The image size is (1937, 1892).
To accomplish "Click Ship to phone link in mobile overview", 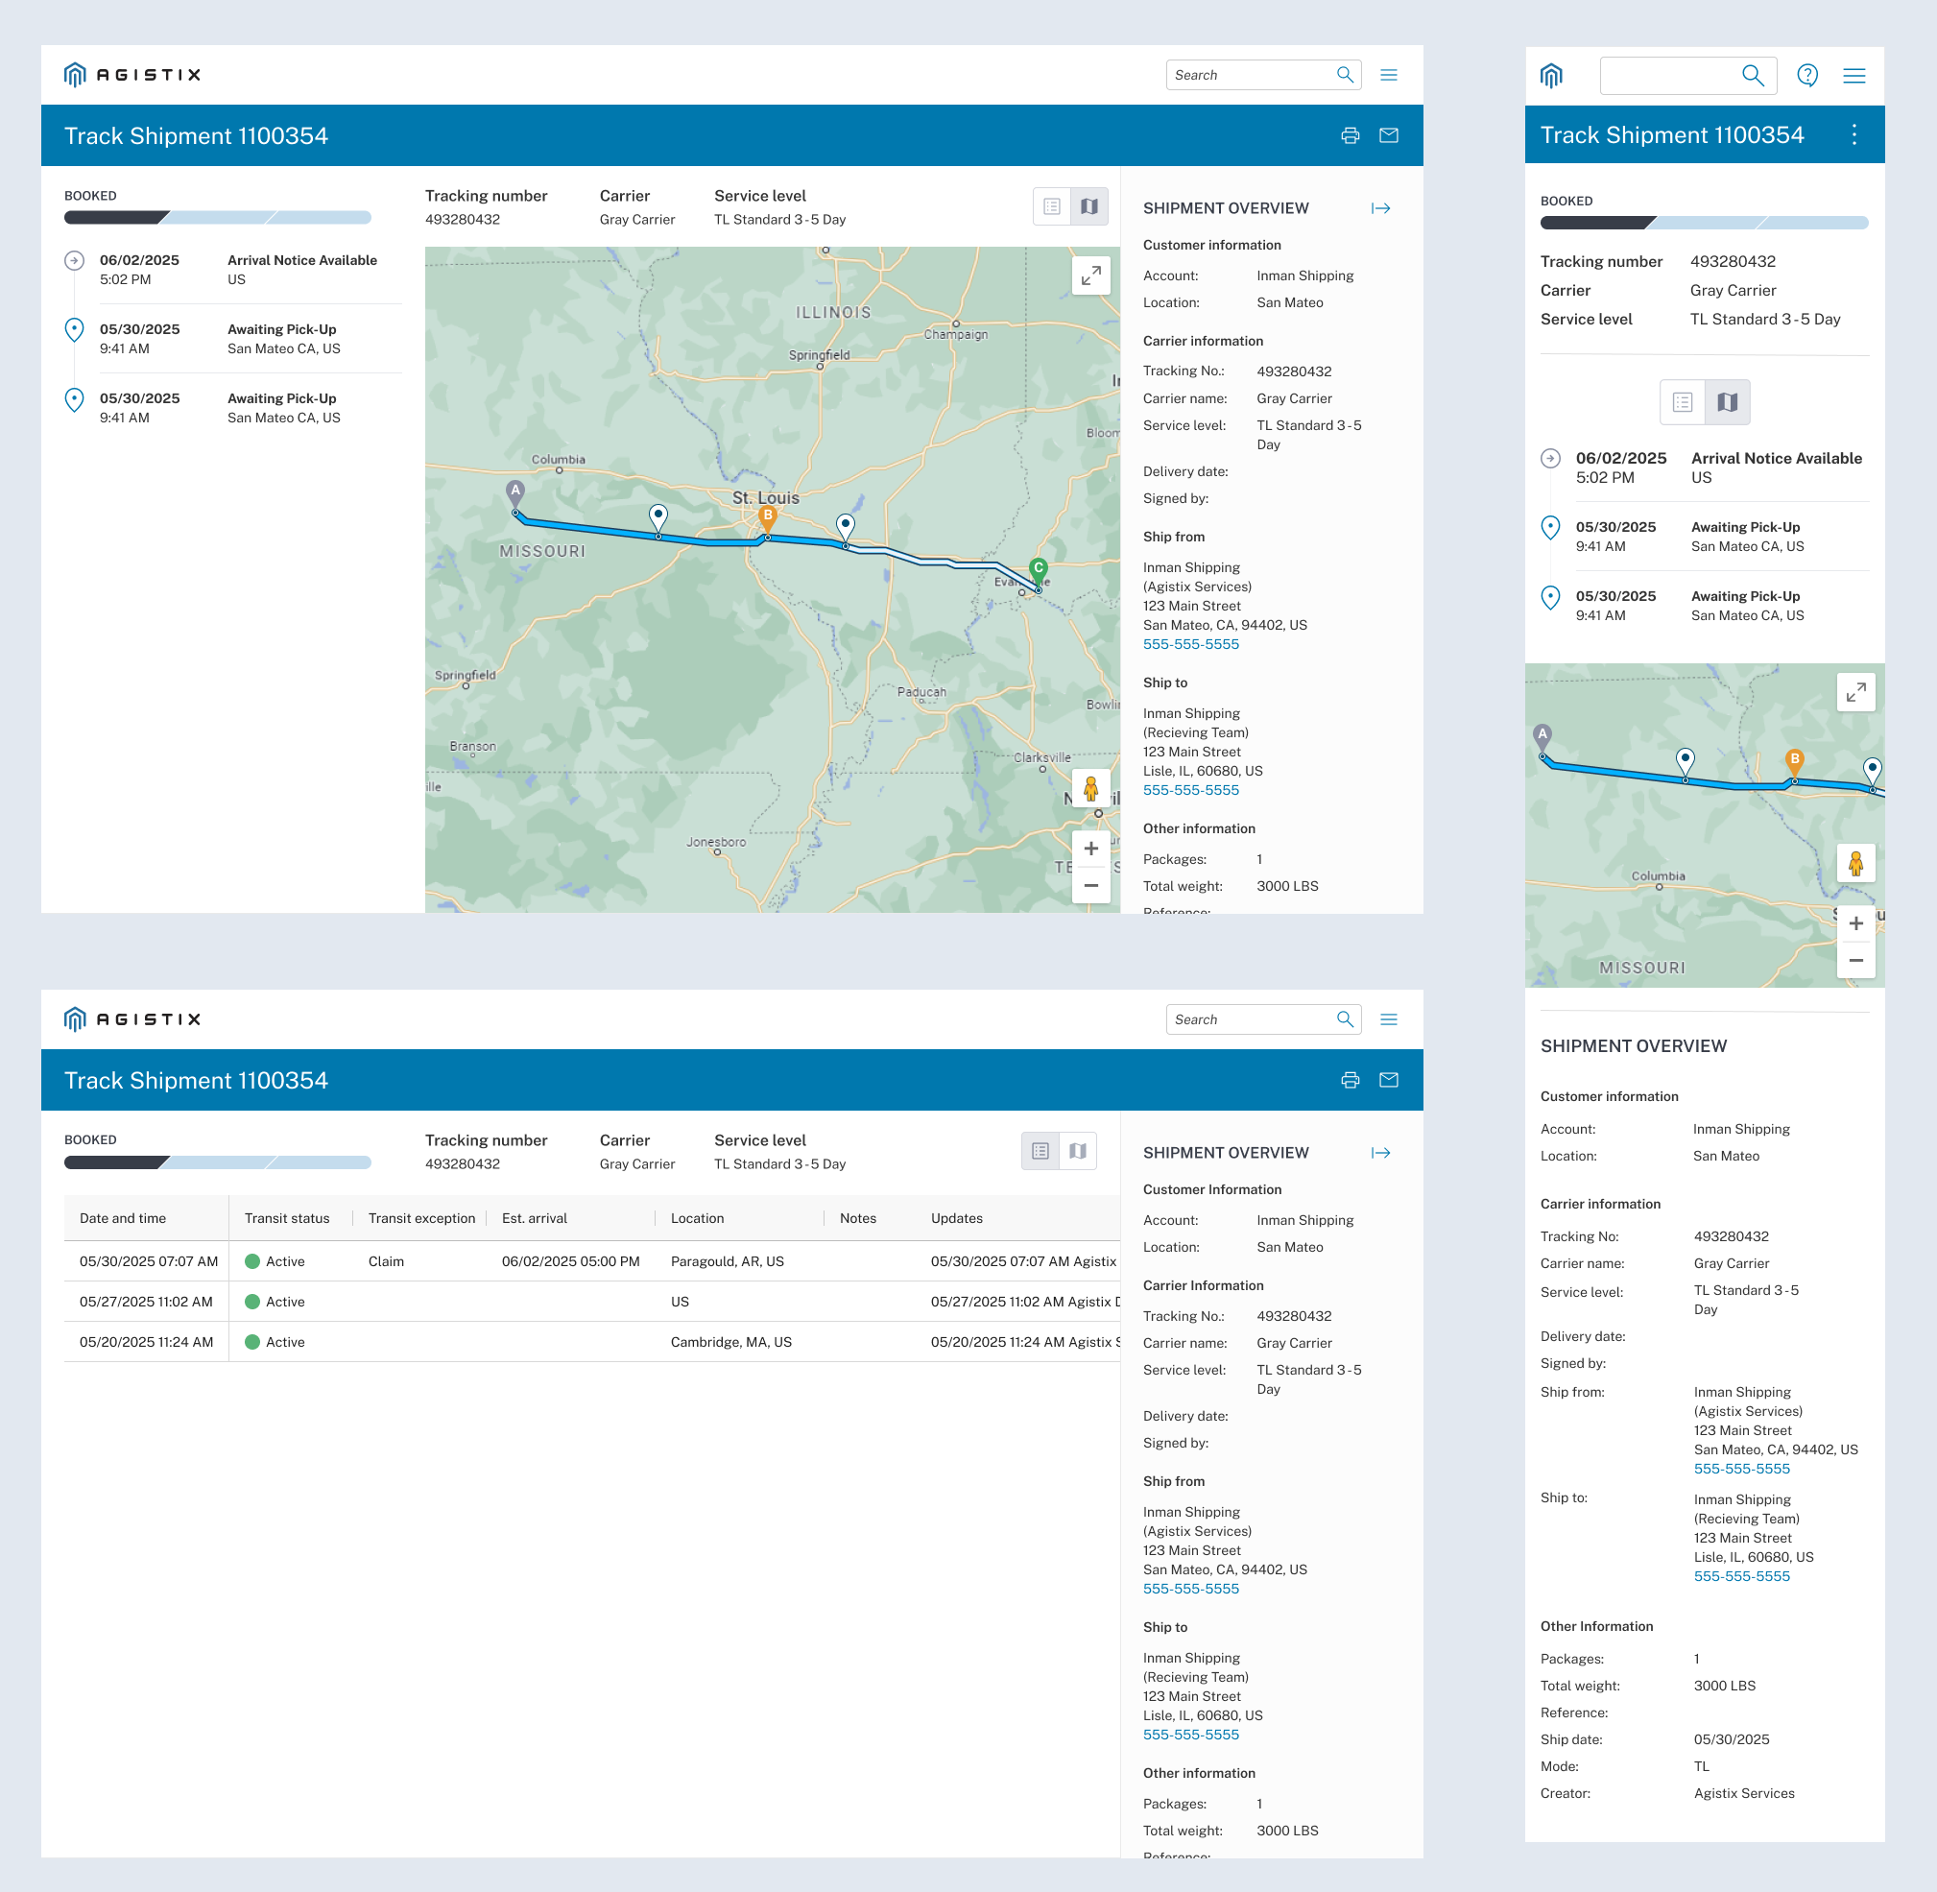I will (1741, 1576).
